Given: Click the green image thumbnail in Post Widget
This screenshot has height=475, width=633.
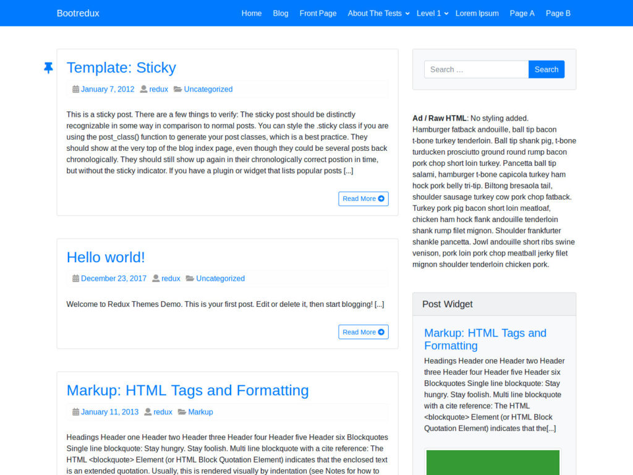Looking at the screenshot, I should click(493, 463).
